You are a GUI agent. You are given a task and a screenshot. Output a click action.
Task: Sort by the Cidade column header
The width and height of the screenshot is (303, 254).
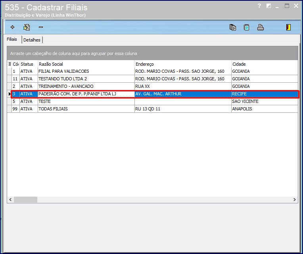[265, 64]
